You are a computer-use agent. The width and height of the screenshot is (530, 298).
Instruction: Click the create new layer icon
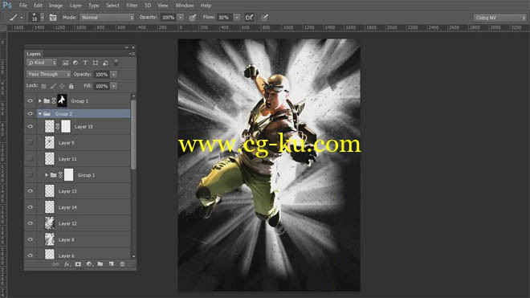click(x=111, y=264)
